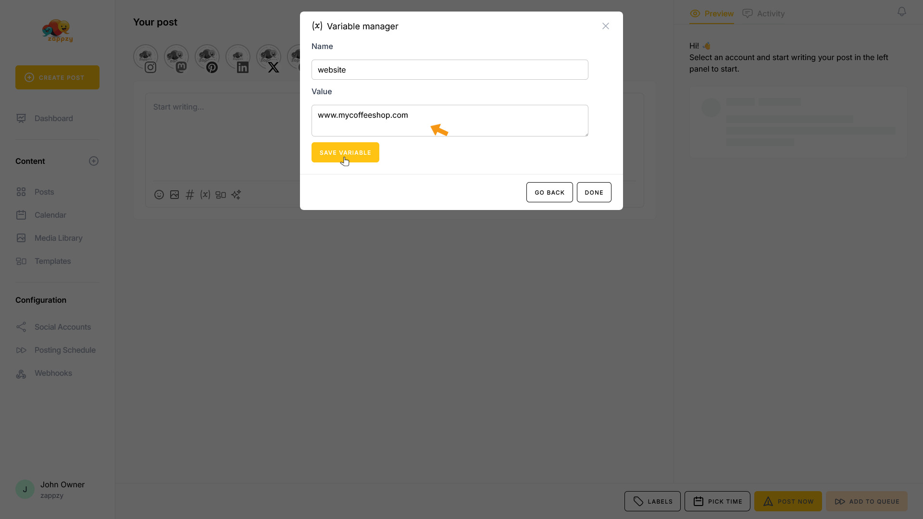Close the Variable manager dialog

606,26
